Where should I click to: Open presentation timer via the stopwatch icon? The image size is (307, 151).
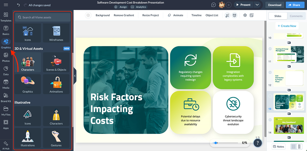pos(235,15)
